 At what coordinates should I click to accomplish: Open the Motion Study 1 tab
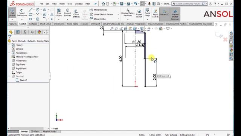[50, 131]
